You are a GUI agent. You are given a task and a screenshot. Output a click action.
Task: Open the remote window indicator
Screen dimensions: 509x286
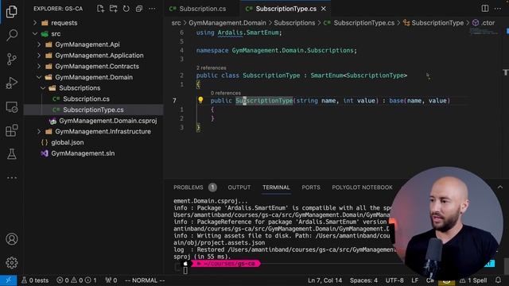(9, 280)
